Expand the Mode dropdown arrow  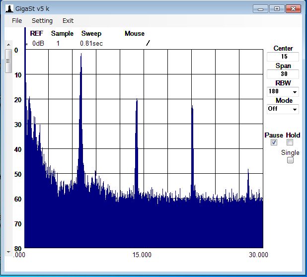295,109
